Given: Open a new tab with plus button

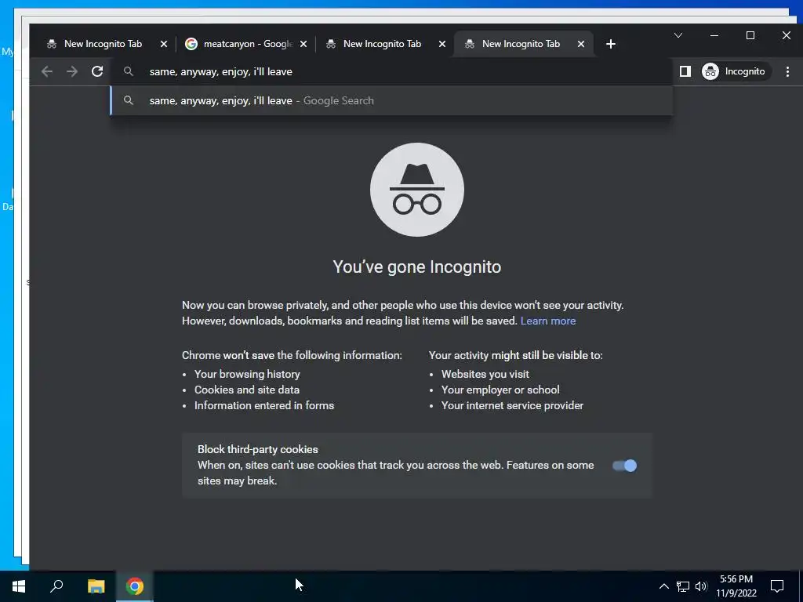Looking at the screenshot, I should (610, 44).
